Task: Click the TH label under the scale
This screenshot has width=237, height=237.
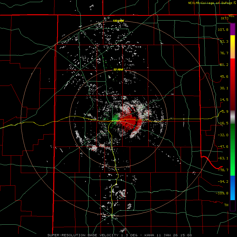Action: 226,205
